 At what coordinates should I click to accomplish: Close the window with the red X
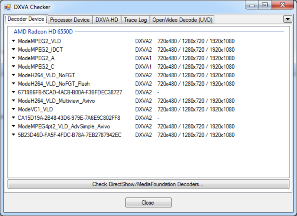click(x=283, y=5)
